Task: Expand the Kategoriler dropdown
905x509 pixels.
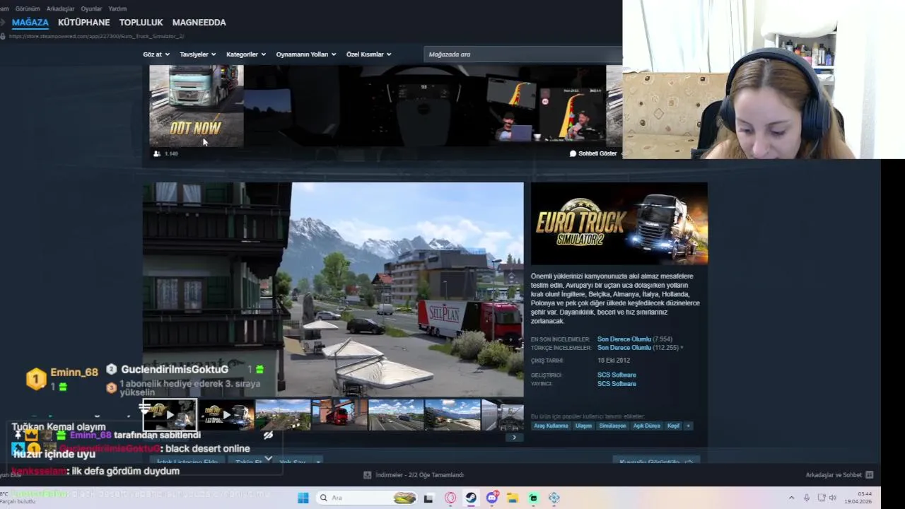Action: pos(246,54)
